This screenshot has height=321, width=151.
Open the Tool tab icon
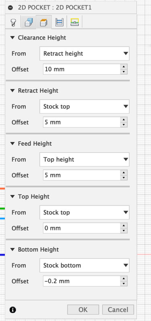coord(13,22)
